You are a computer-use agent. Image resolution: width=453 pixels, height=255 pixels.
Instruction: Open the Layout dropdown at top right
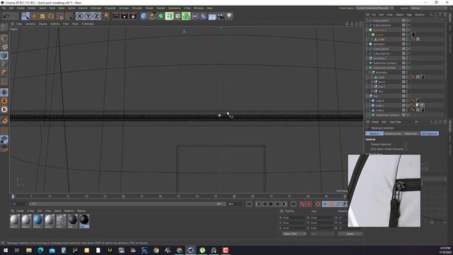coord(428,8)
